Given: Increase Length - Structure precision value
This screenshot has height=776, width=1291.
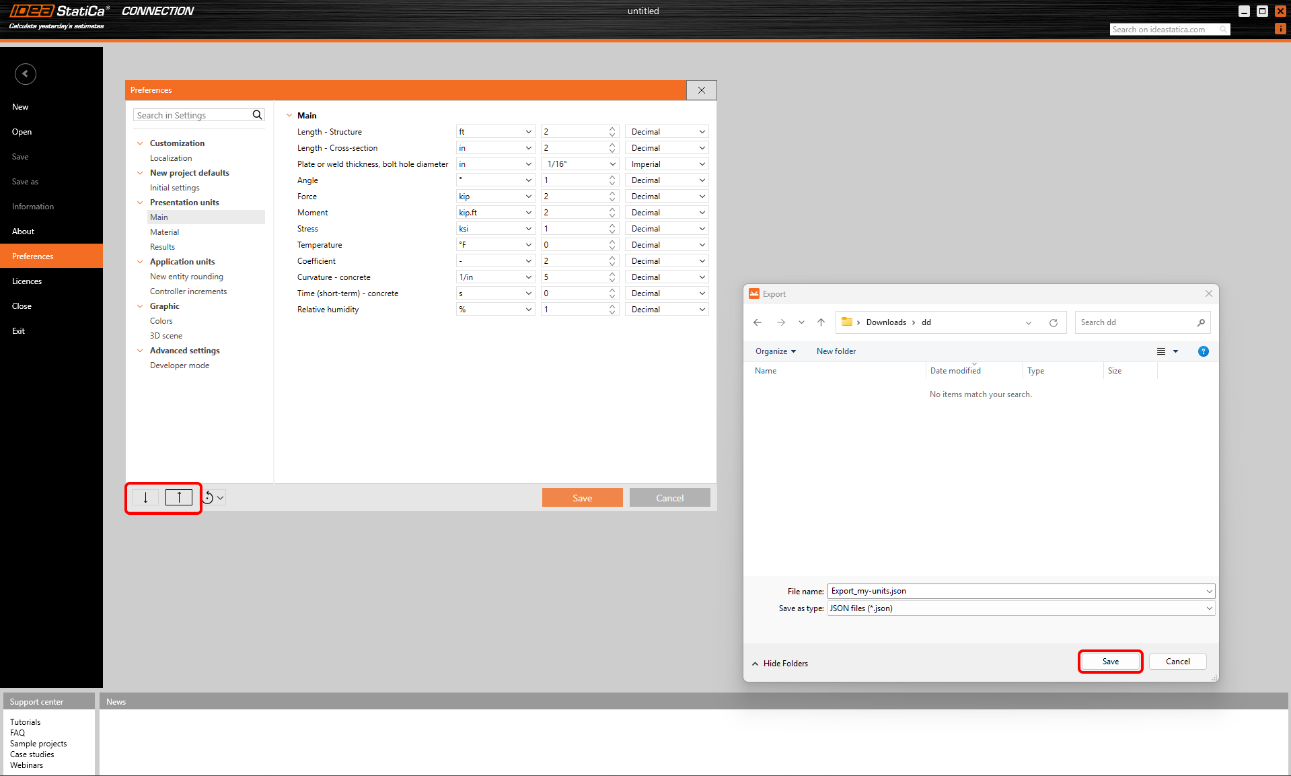Looking at the screenshot, I should 612,129.
